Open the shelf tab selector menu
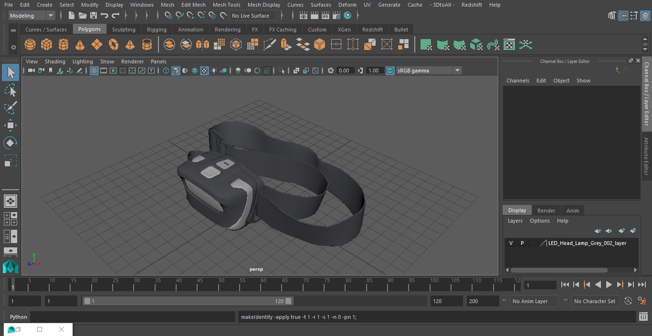 pos(13,30)
